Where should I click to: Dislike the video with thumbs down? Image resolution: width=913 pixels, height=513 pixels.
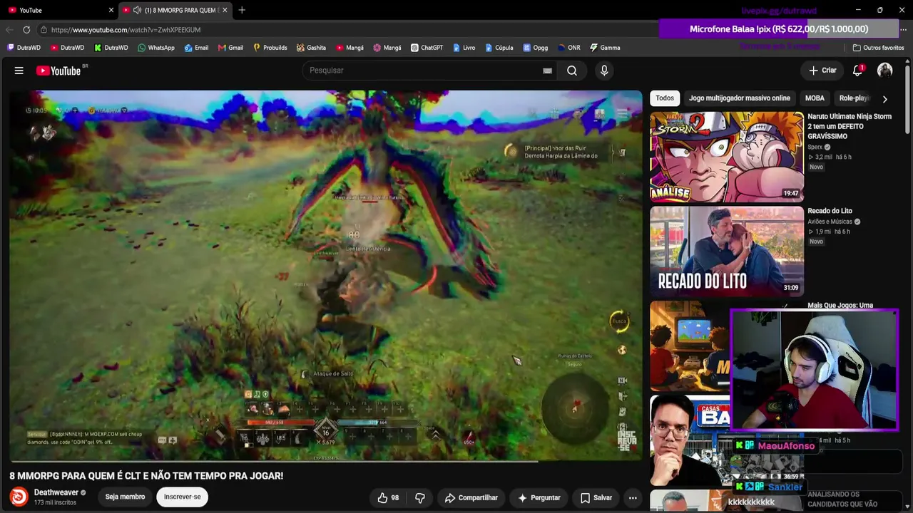click(420, 498)
